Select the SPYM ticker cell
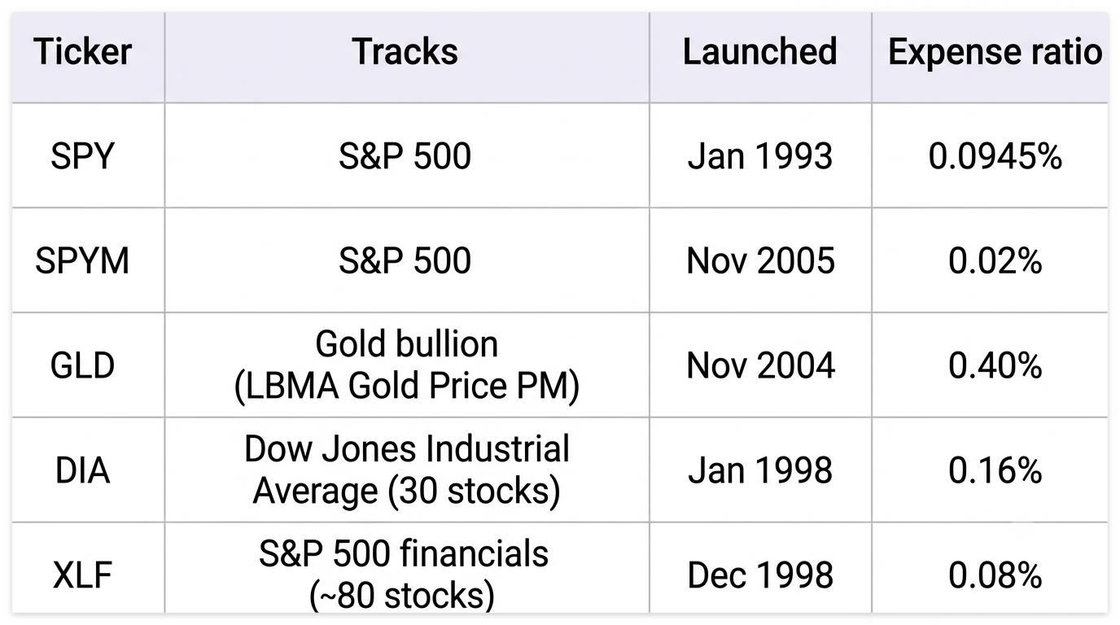The image size is (1120, 625). pos(82,261)
